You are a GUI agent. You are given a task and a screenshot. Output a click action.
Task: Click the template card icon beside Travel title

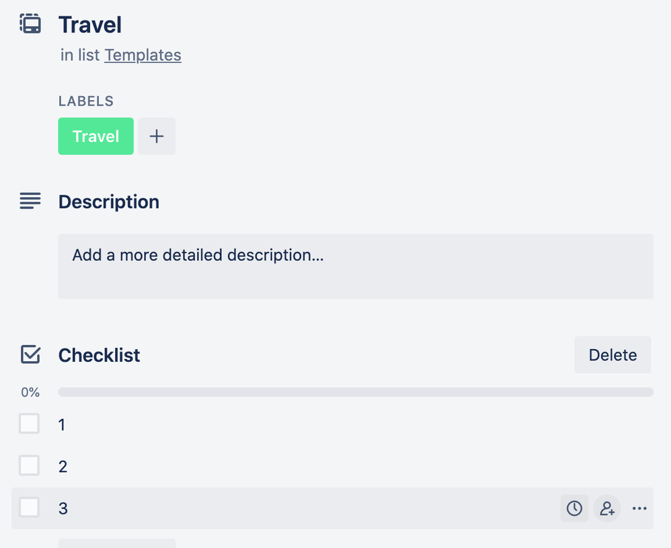[30, 24]
